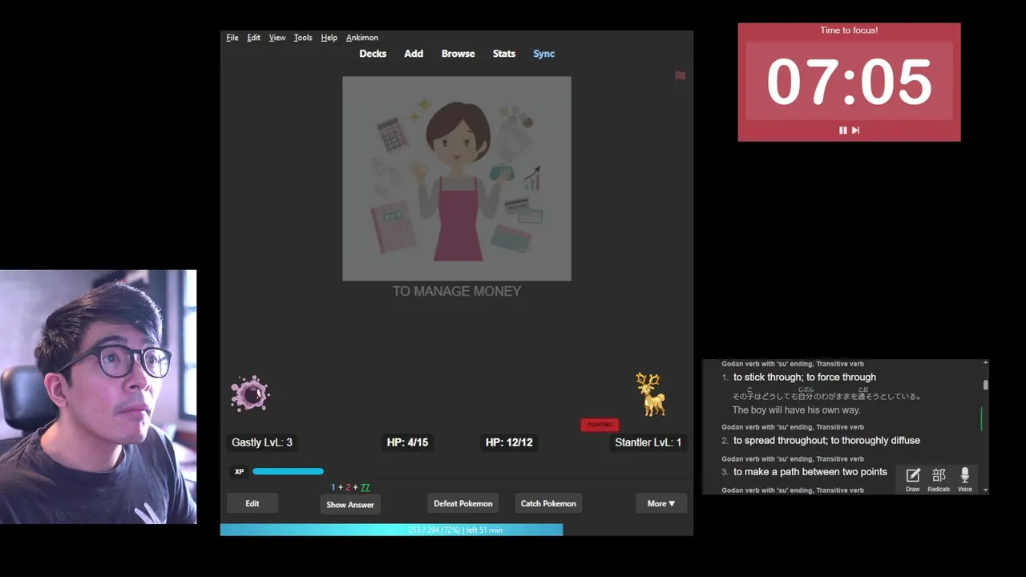The image size is (1026, 577).
Task: Click the scroll up arrow in dictionary
Action: [985, 364]
